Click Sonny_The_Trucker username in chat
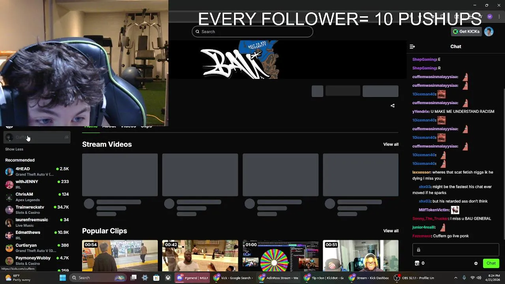Screen dimensions: 505x284 pos(430,219)
